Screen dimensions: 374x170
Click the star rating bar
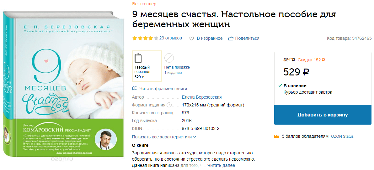pyautogui.click(x=145, y=38)
